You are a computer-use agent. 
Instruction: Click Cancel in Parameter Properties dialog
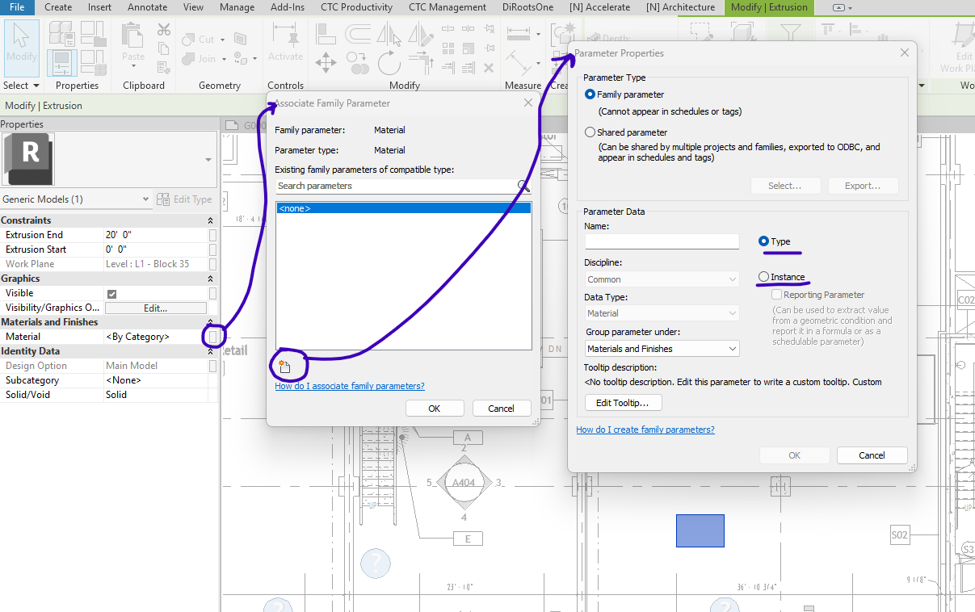872,455
